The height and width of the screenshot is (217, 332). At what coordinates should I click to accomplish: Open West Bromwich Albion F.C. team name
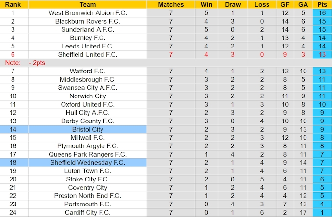tap(88, 13)
